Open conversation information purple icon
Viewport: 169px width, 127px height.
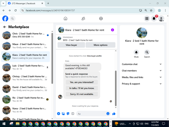[x=113, y=30]
